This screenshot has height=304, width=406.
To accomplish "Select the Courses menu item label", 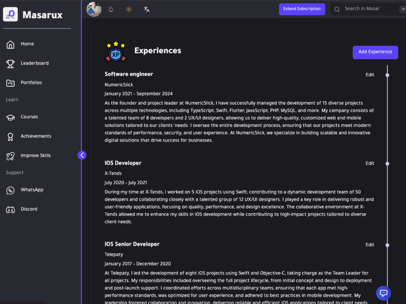I will (x=29, y=117).
